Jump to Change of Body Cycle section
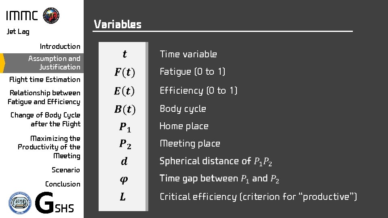Viewport: 388px width, 218px height. pyautogui.click(x=45, y=119)
